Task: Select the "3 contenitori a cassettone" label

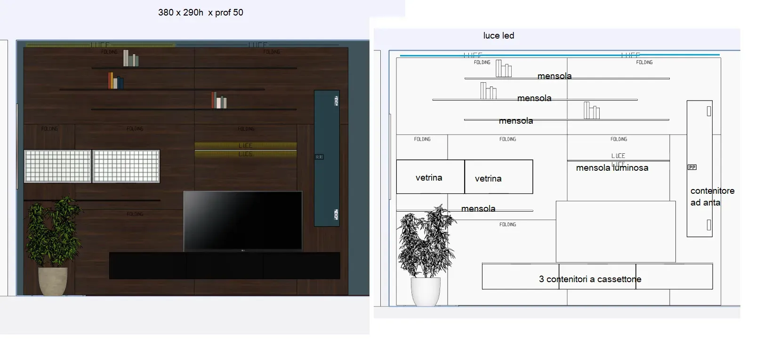Action: 590,279
